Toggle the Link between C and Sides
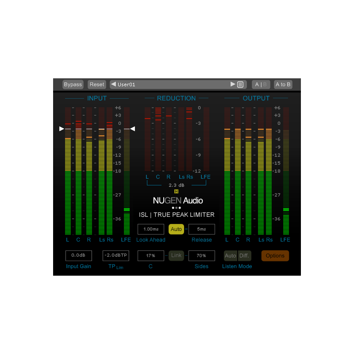The width and height of the screenshot is (354, 354). tap(176, 256)
